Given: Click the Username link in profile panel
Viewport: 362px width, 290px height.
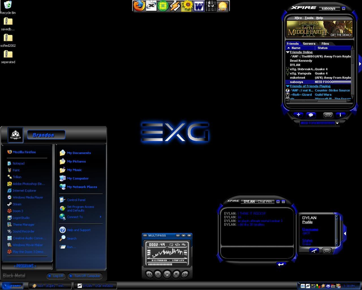Looking at the screenshot, I should (310, 229).
